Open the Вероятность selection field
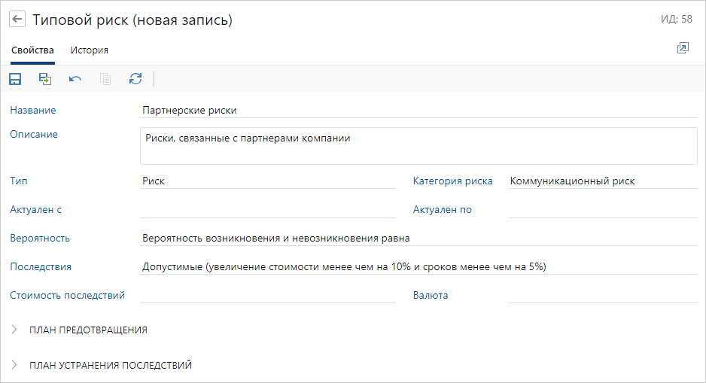 (418, 238)
